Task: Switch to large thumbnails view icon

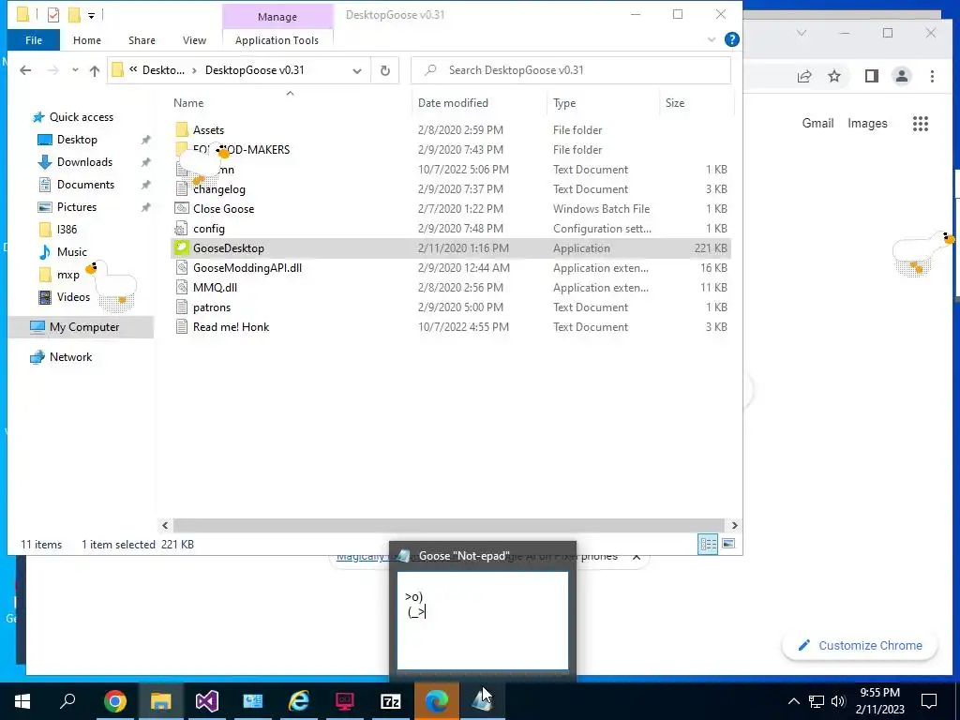Action: (x=728, y=545)
